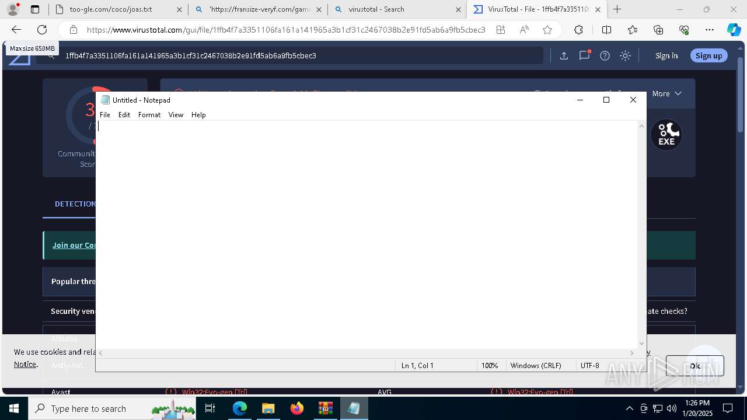Screen dimensions: 747x420
Task: Add this page to favorites star icon
Action: [x=547, y=30]
